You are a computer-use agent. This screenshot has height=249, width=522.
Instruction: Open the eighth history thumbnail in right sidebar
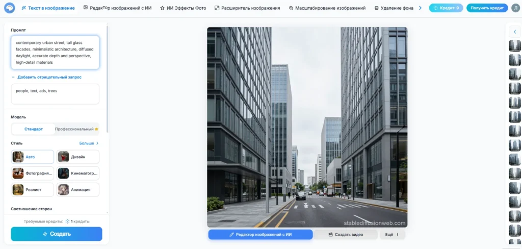515,145
